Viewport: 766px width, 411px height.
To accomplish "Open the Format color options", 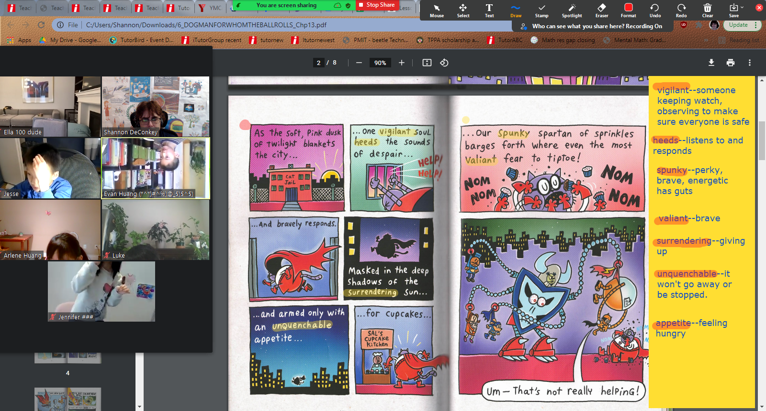I will coord(629,11).
